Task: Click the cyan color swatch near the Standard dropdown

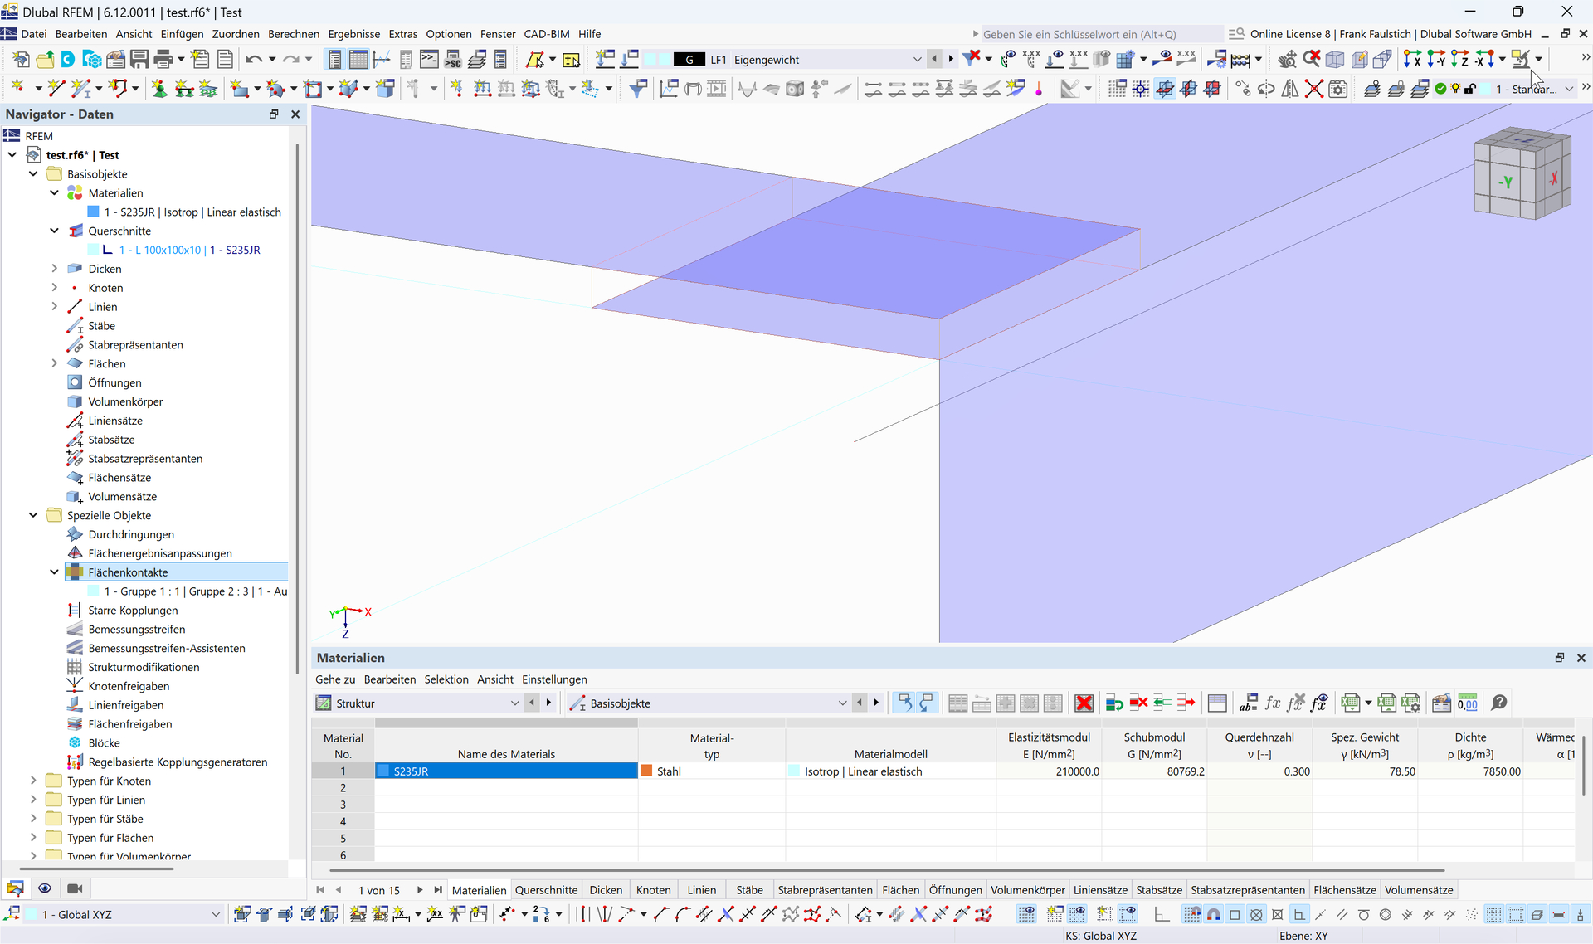Action: (1485, 89)
